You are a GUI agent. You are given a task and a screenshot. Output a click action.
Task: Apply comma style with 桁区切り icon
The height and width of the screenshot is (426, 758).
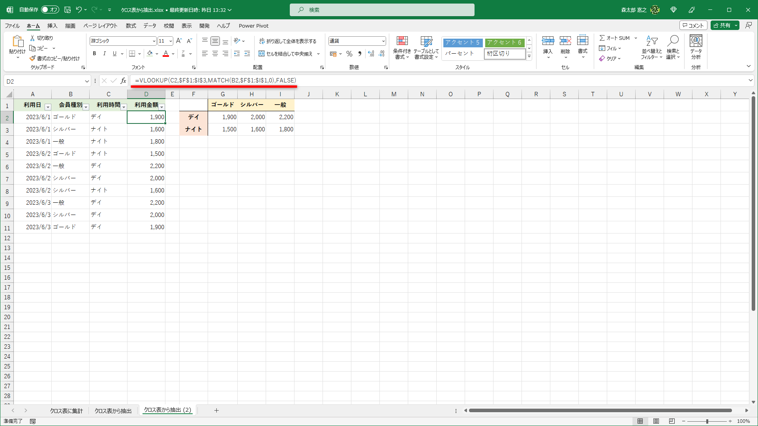click(360, 53)
